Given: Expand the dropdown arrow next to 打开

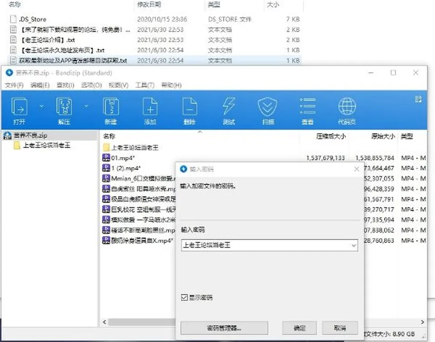Looking at the screenshot, I should click(x=41, y=106).
